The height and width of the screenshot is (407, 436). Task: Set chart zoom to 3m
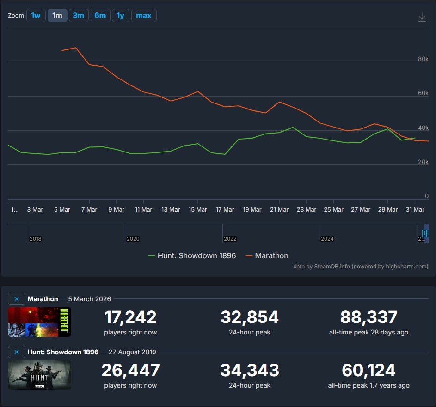click(x=79, y=16)
